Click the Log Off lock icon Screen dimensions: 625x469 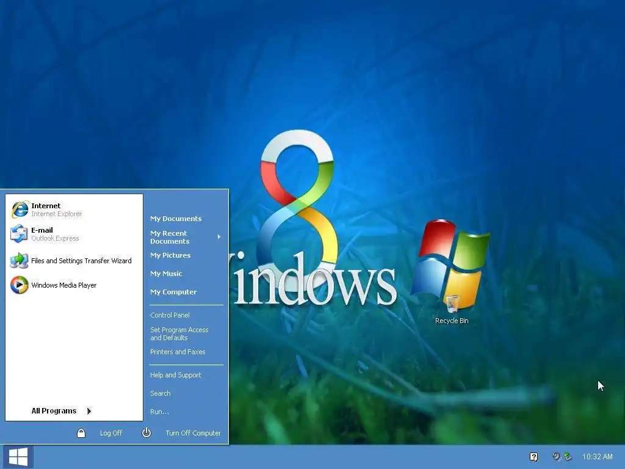[x=81, y=433]
